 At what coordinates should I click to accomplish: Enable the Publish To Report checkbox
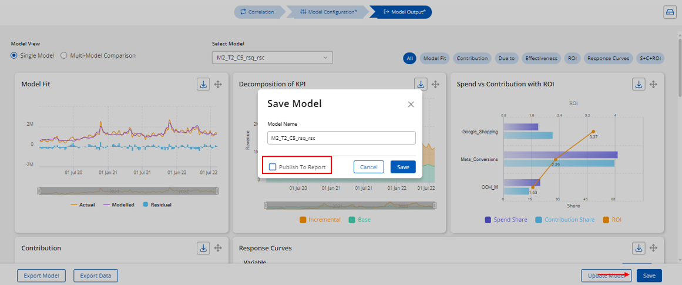point(273,167)
